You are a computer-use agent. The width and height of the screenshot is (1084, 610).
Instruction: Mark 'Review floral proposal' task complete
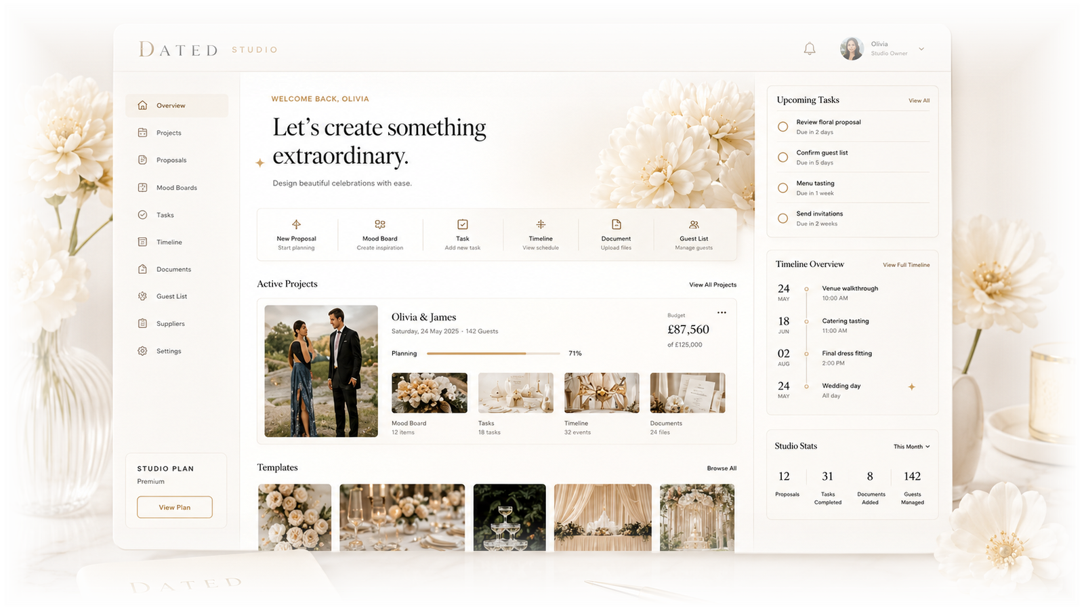click(783, 127)
